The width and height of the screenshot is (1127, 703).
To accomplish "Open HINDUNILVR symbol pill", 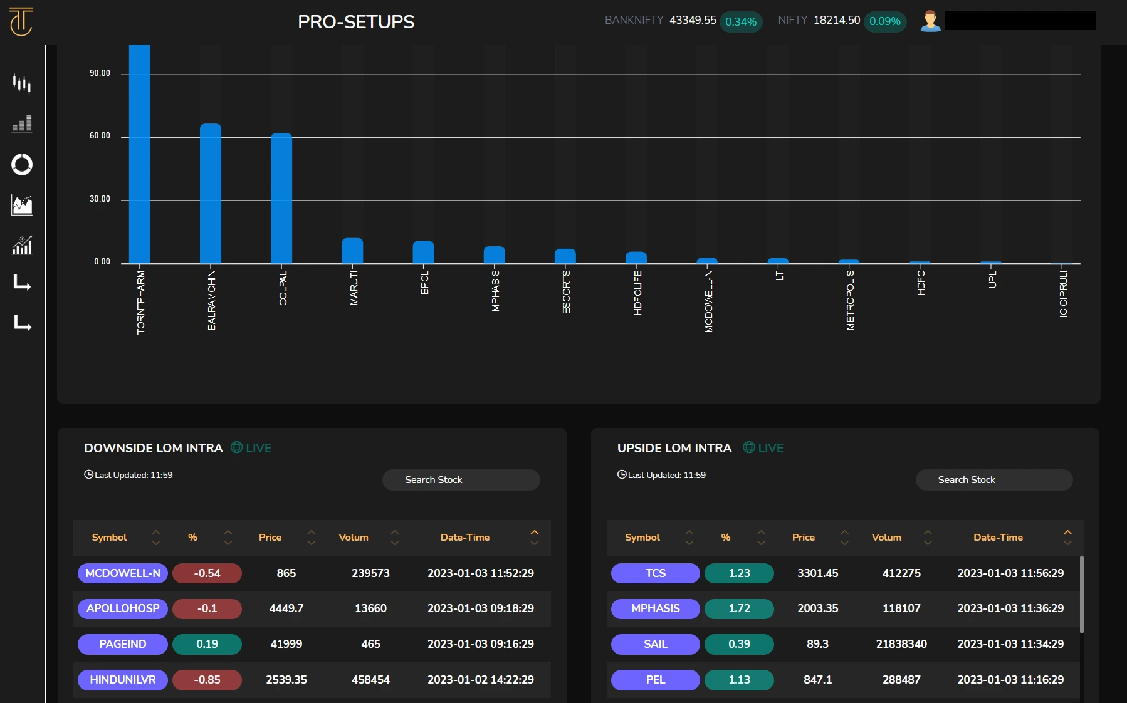I will coord(123,680).
